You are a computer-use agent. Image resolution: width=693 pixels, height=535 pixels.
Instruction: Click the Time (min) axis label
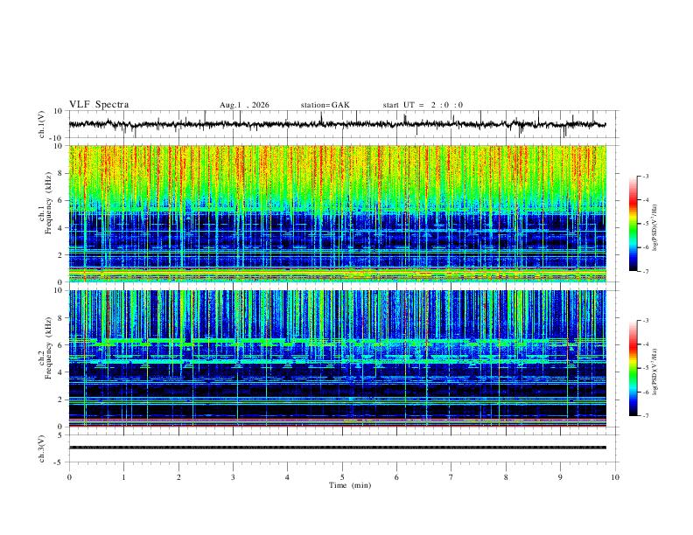click(350, 485)
